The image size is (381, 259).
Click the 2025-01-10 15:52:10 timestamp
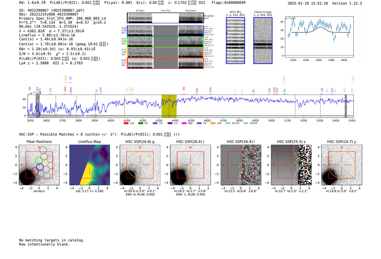[308, 3]
